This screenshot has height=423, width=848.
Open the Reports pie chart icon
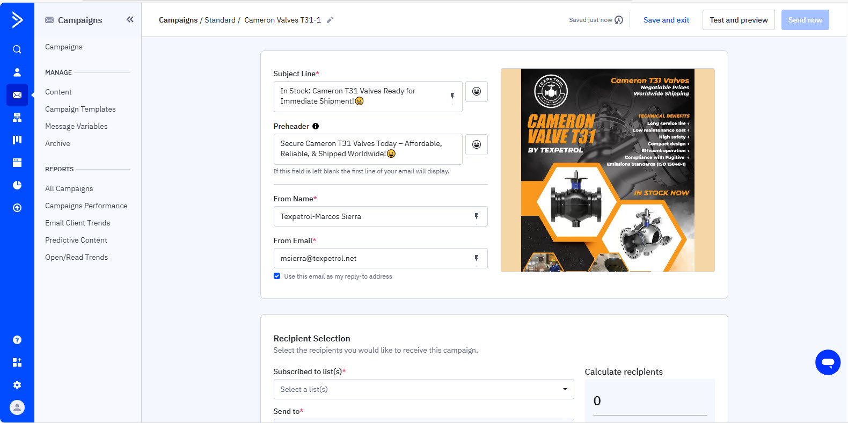click(x=17, y=185)
